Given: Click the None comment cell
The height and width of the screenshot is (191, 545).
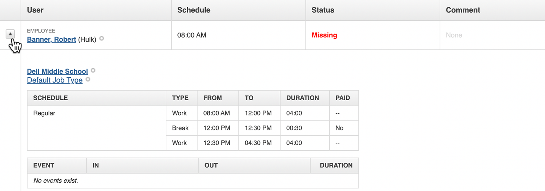Looking at the screenshot, I should pos(454,35).
